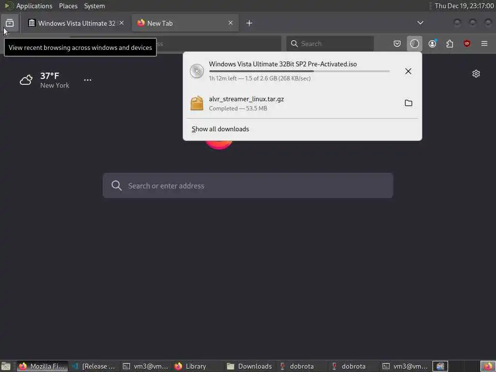Switch to the Mozilla Firefox taskbar window
Image resolution: width=496 pixels, height=372 pixels.
tap(42, 366)
